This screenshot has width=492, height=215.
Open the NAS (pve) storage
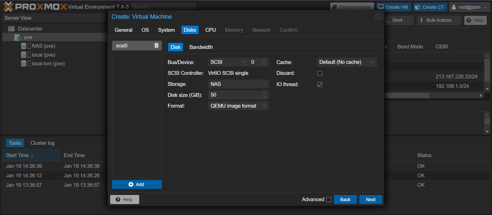tap(43, 46)
